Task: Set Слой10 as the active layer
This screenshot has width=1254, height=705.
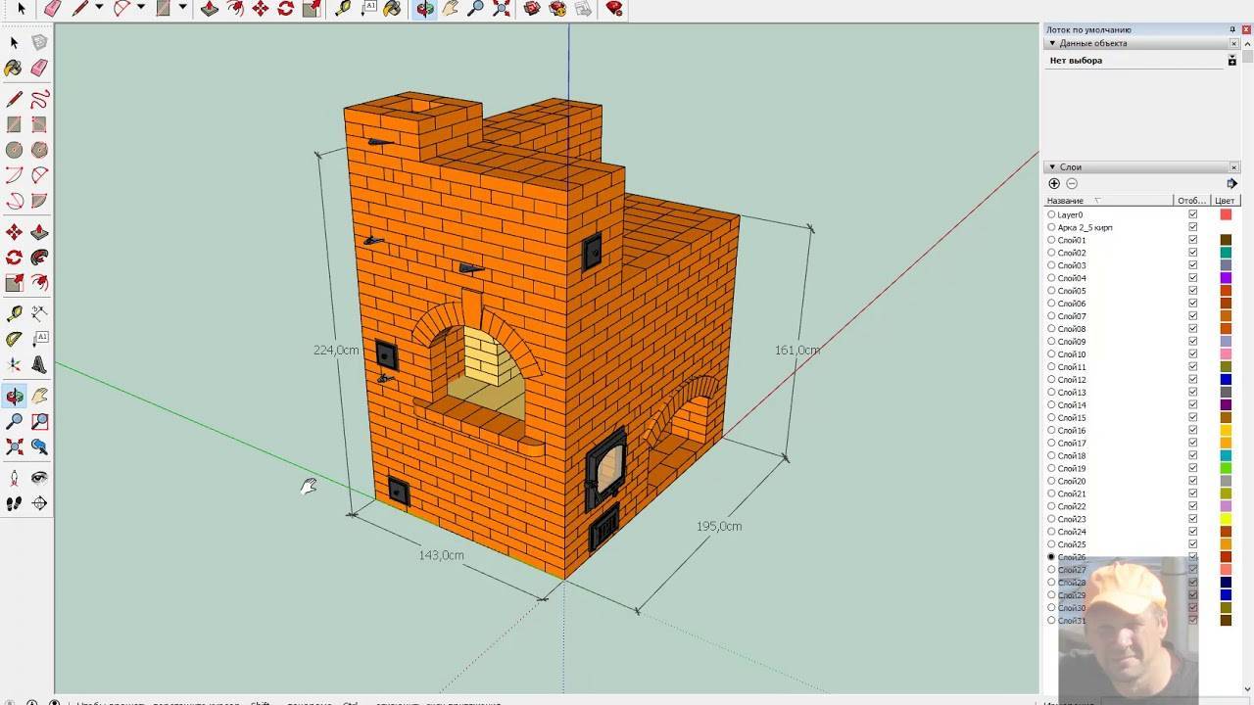Action: tap(1051, 354)
